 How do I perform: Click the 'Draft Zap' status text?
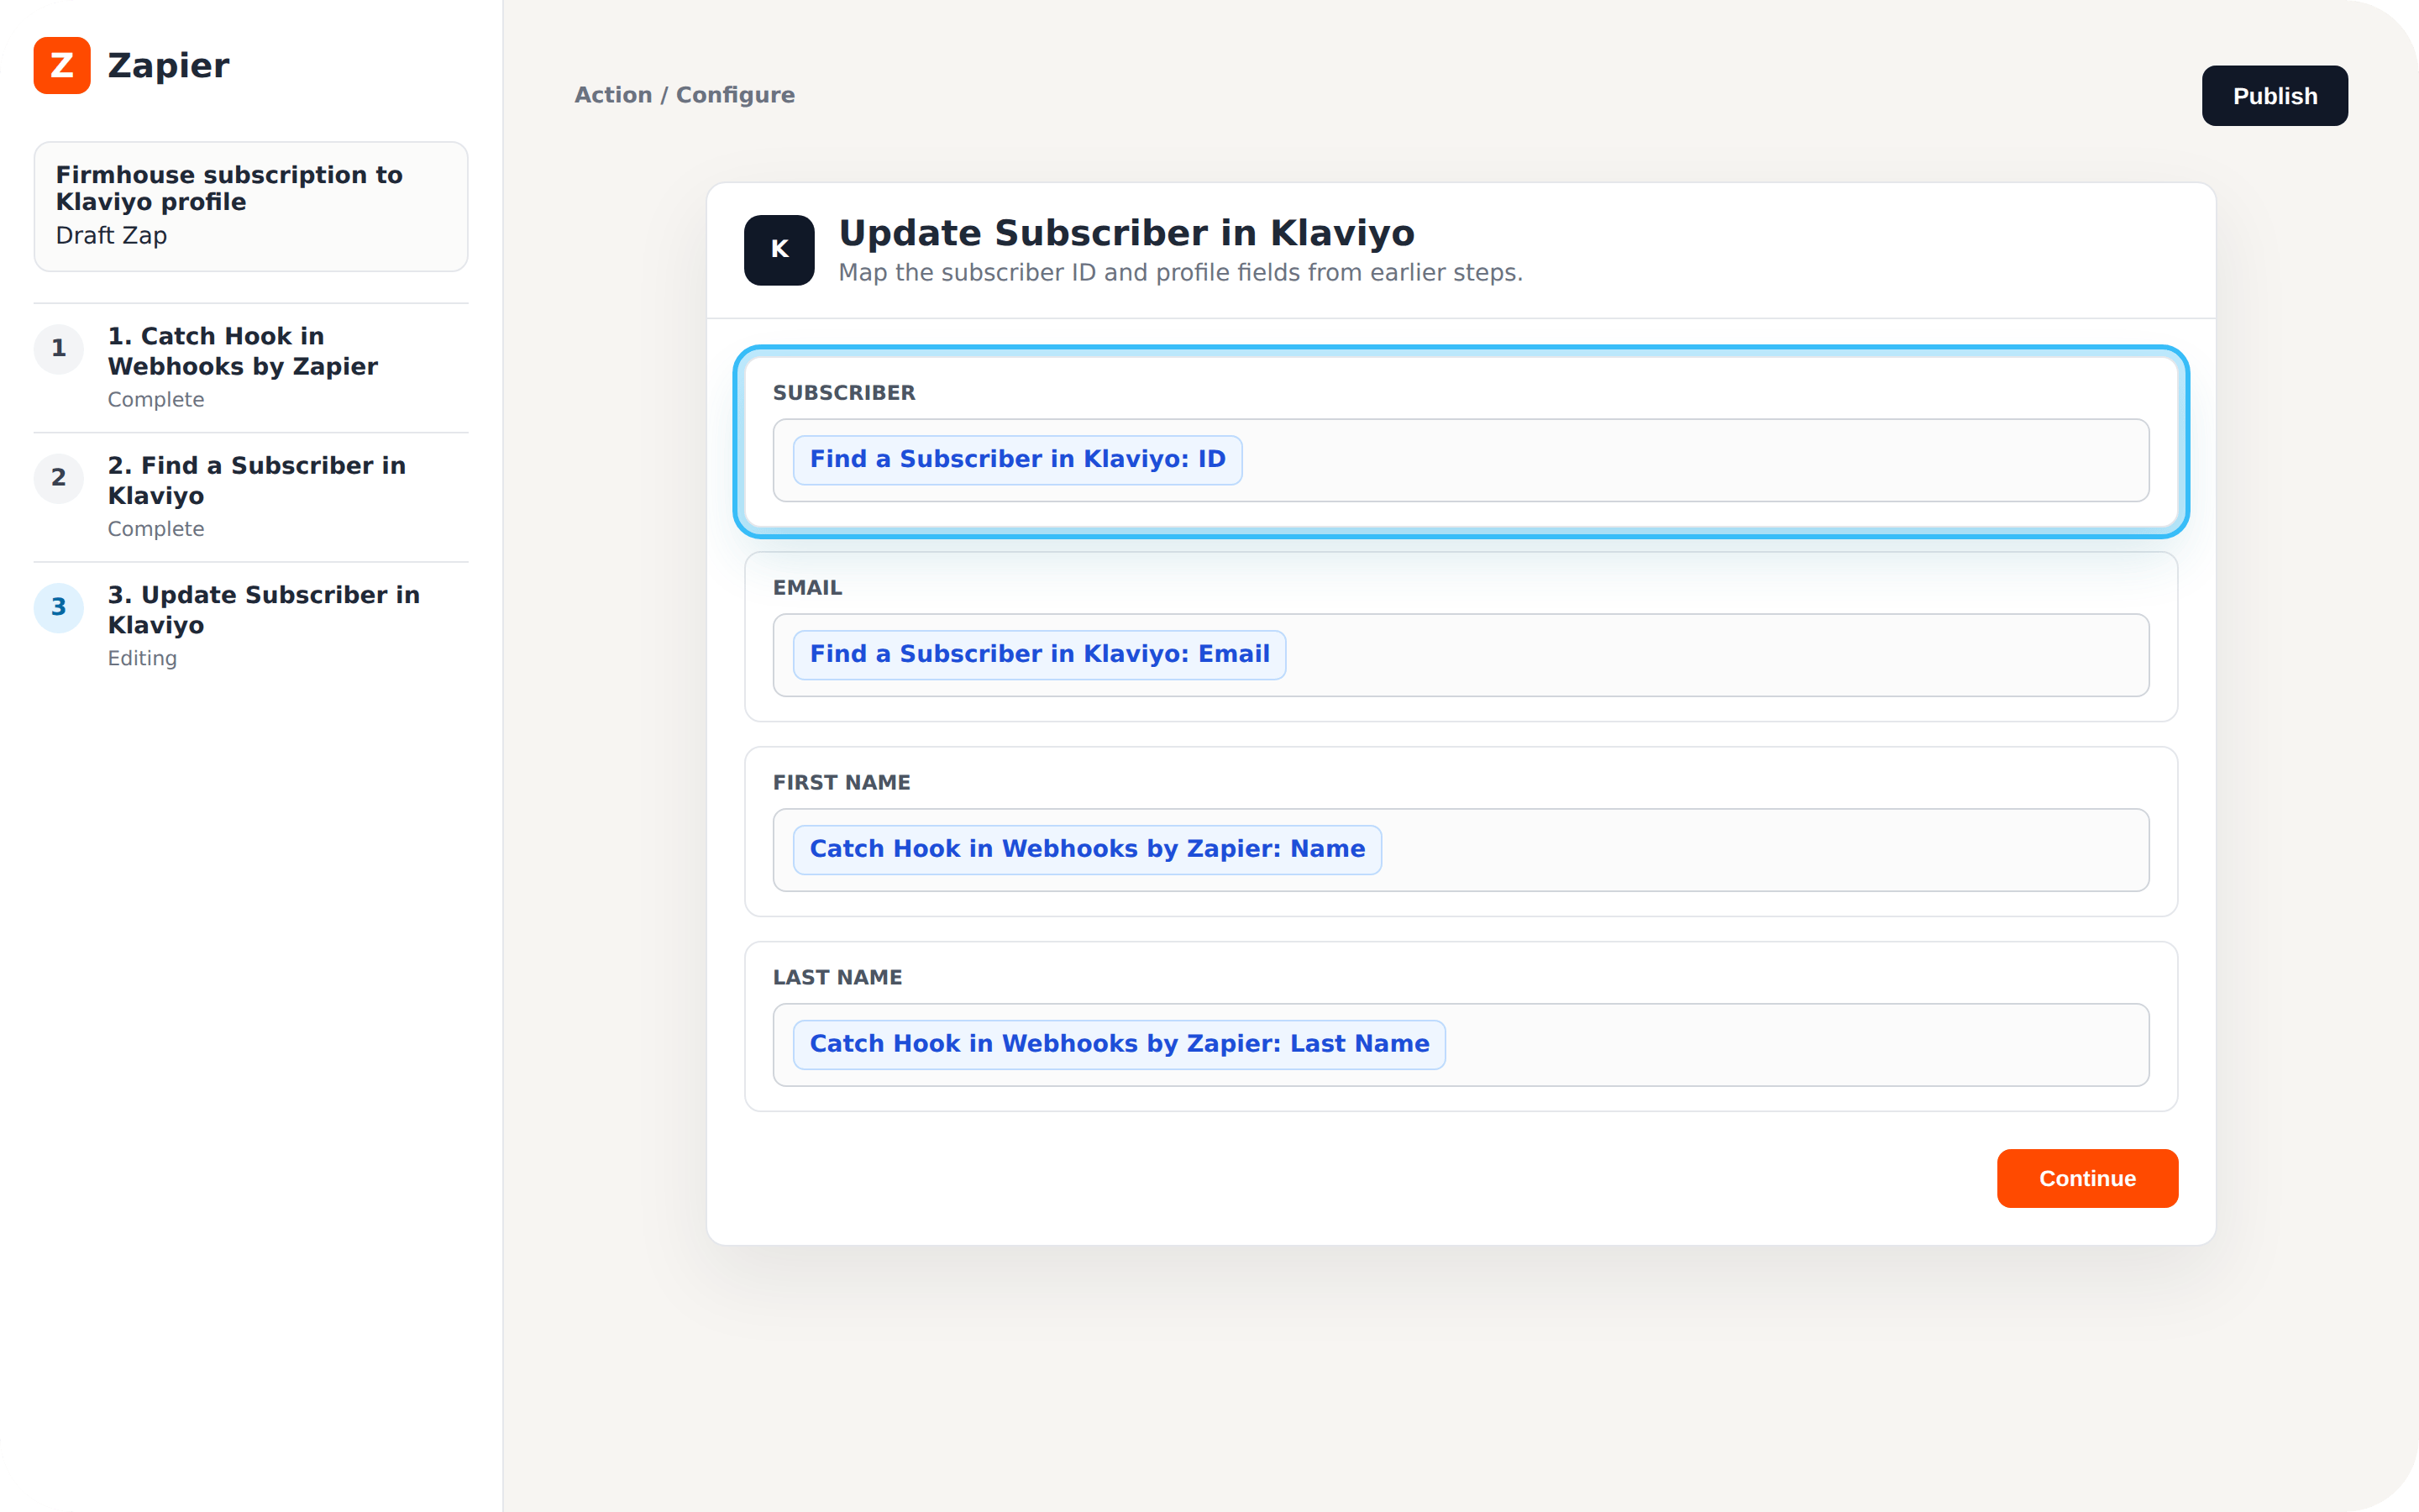pos(111,236)
